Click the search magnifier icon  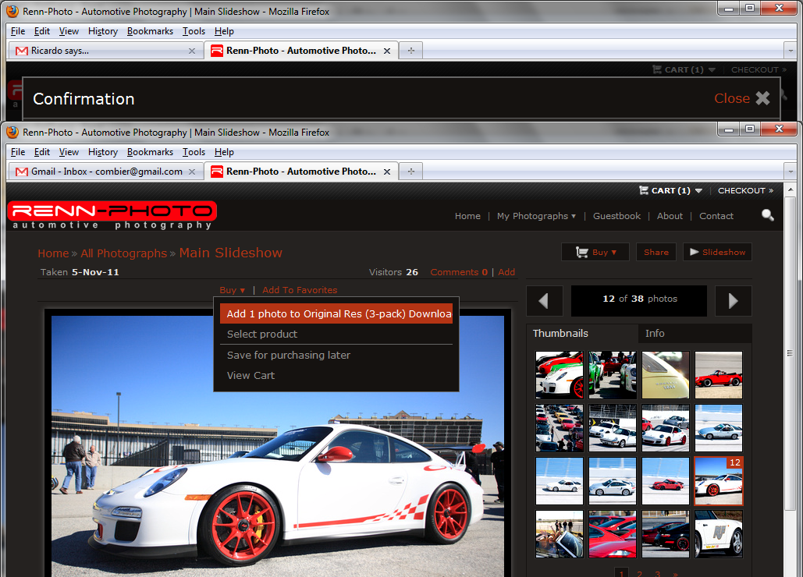pyautogui.click(x=768, y=215)
